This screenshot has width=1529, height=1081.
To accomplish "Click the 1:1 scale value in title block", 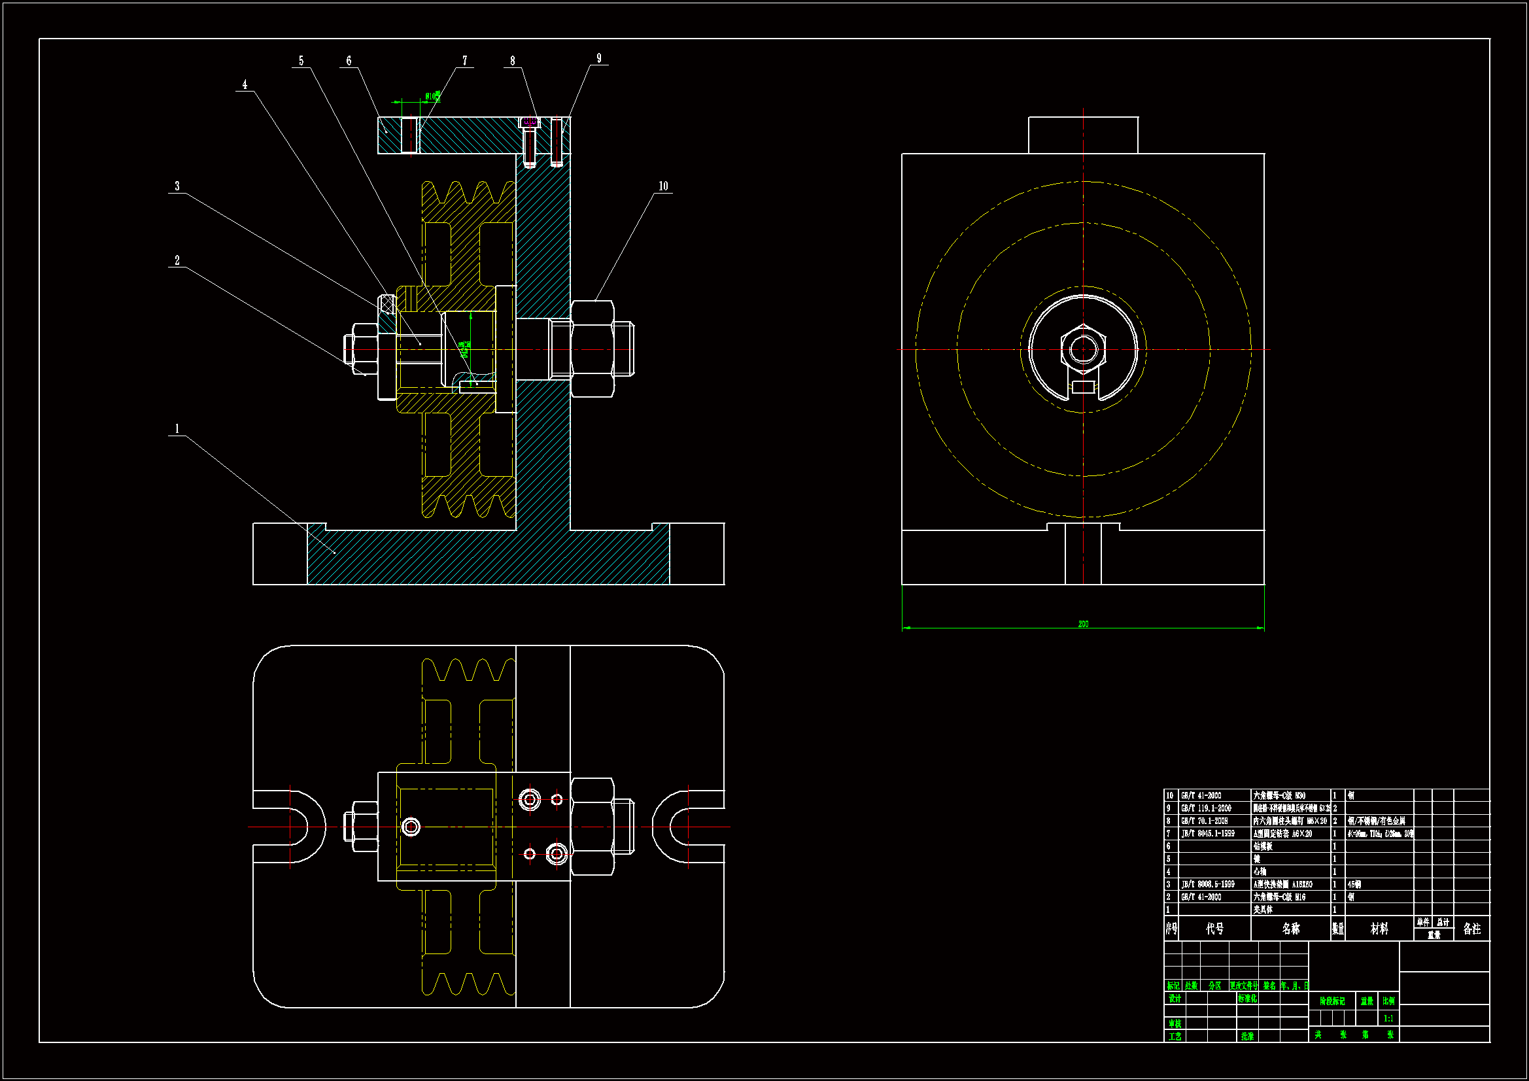I will click(1388, 1018).
